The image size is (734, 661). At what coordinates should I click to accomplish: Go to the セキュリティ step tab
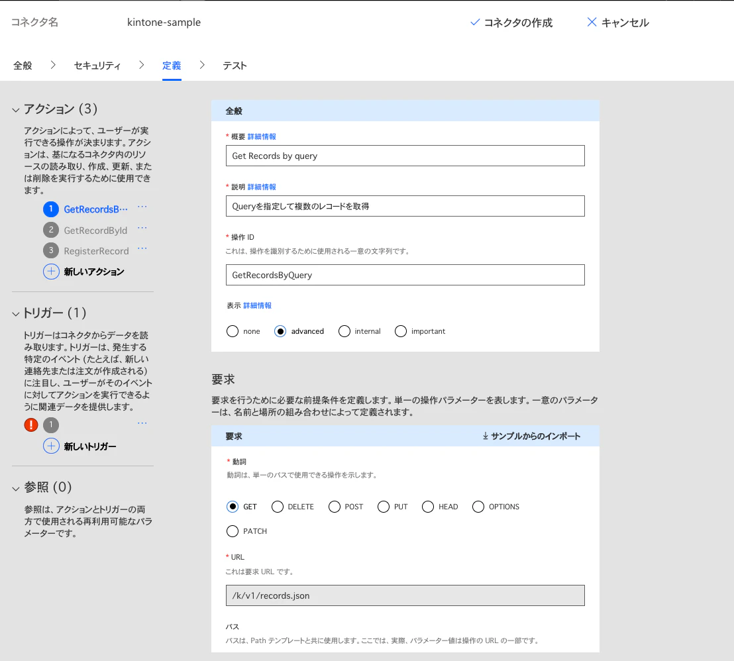(x=97, y=66)
